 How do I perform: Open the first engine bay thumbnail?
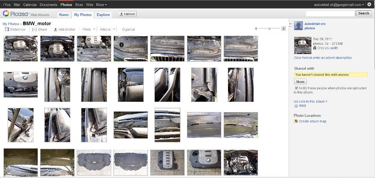point(21,49)
